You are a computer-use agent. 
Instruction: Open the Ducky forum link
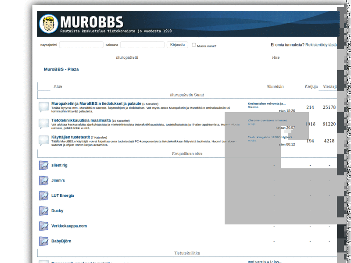(57, 211)
